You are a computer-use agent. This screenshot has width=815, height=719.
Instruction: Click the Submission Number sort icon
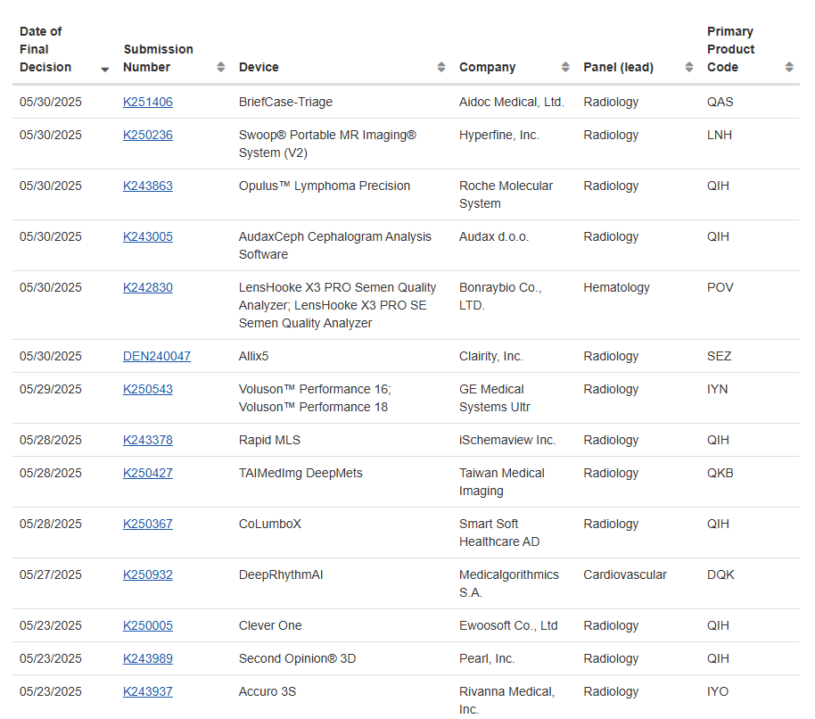tap(221, 68)
